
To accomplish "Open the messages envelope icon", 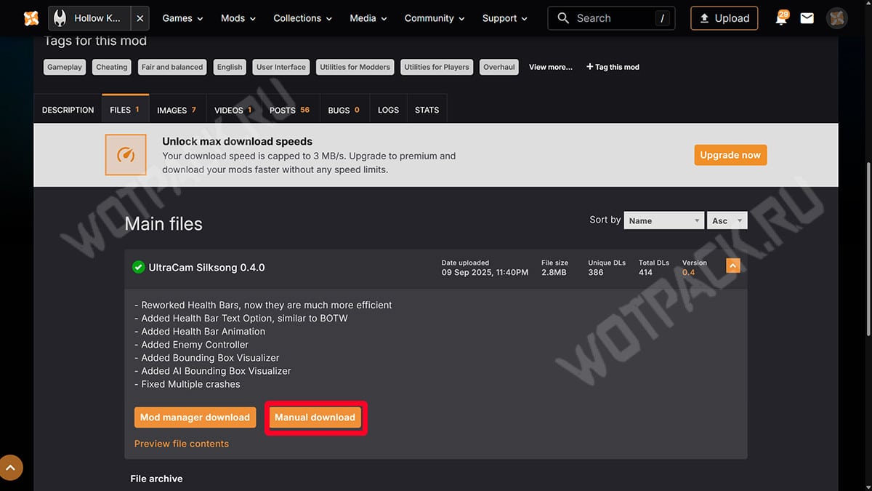I will [807, 18].
